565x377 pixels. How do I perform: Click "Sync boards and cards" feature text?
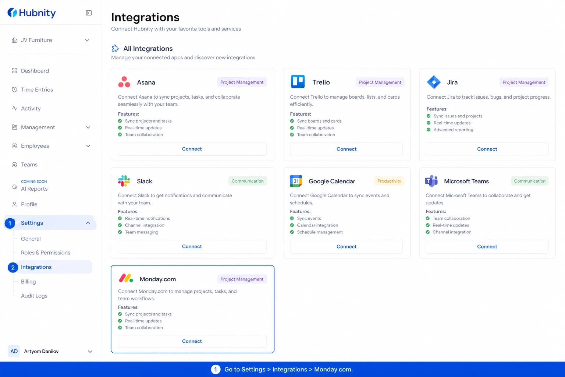tap(319, 121)
